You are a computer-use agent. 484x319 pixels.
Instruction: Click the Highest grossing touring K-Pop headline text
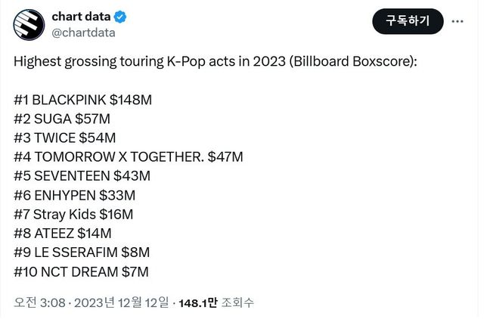(215, 61)
